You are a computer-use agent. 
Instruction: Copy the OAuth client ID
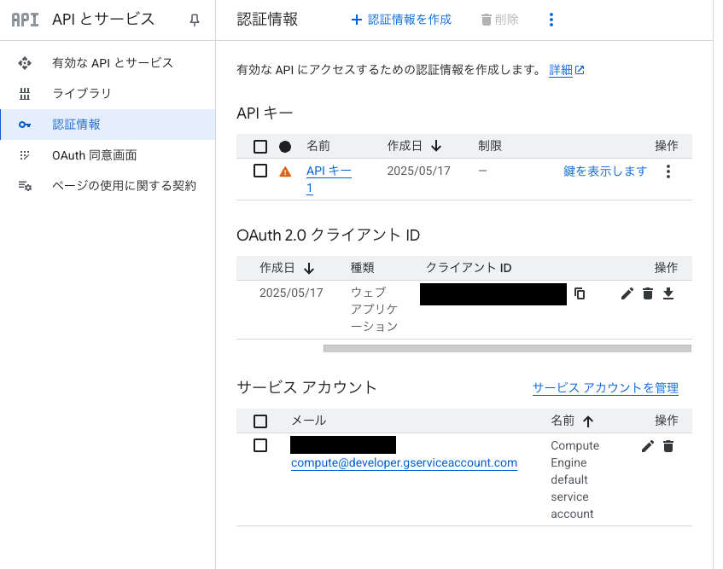[580, 293]
